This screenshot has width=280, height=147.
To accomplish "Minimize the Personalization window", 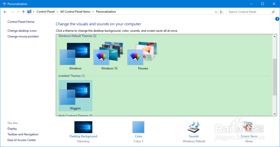I will click(x=251, y=4).
